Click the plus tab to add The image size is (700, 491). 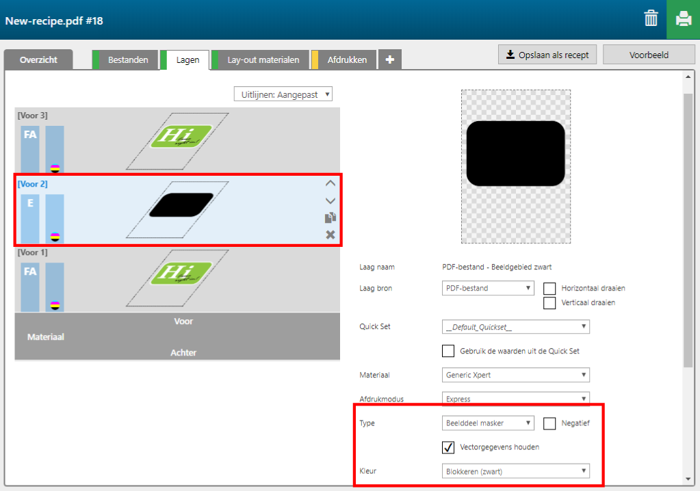click(x=390, y=60)
